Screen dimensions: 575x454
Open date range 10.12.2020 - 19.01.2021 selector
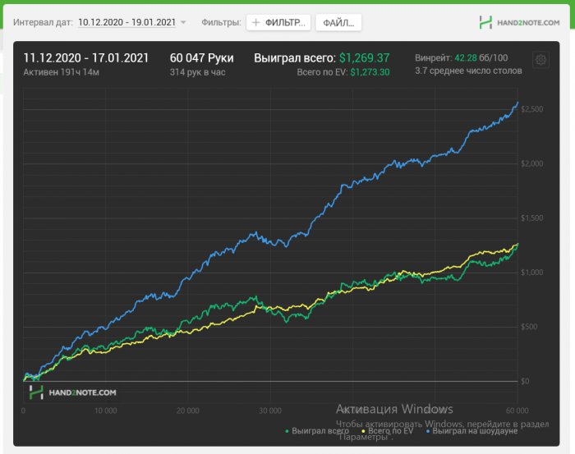pos(126,22)
